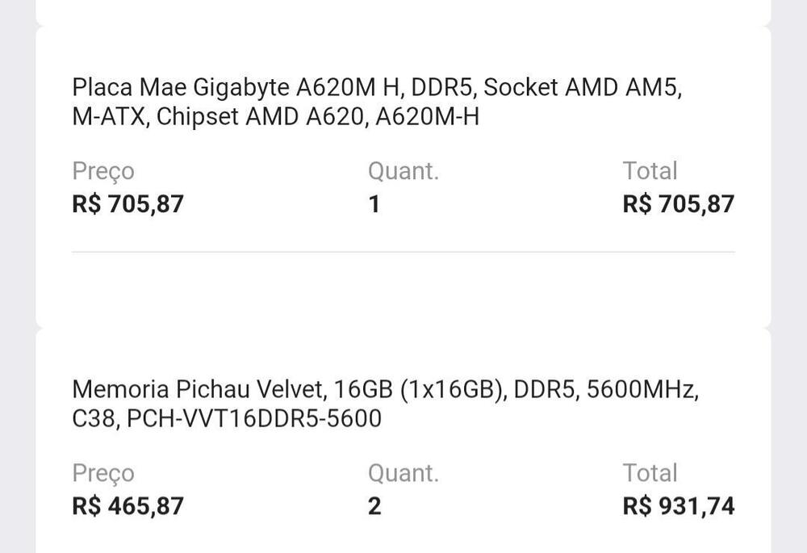Image resolution: width=807 pixels, height=553 pixels.
Task: Click the partially visible card at the top
Action: pos(403,11)
